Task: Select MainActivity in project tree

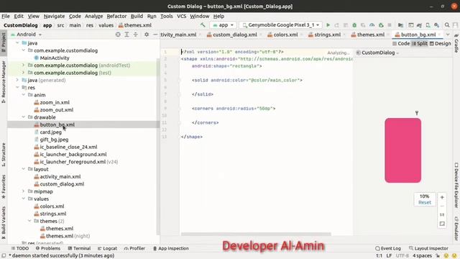Action: point(55,58)
